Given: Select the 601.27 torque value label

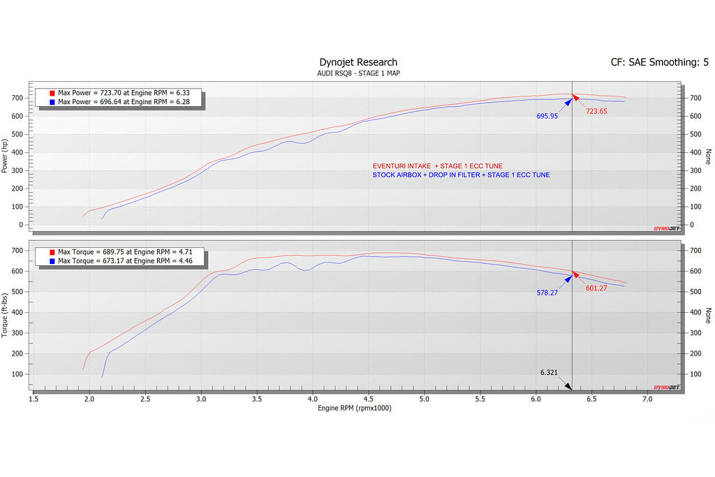Looking at the screenshot, I should click(x=596, y=288).
